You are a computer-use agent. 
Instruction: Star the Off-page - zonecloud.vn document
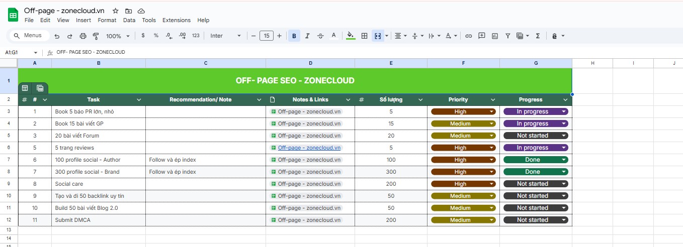(x=116, y=11)
